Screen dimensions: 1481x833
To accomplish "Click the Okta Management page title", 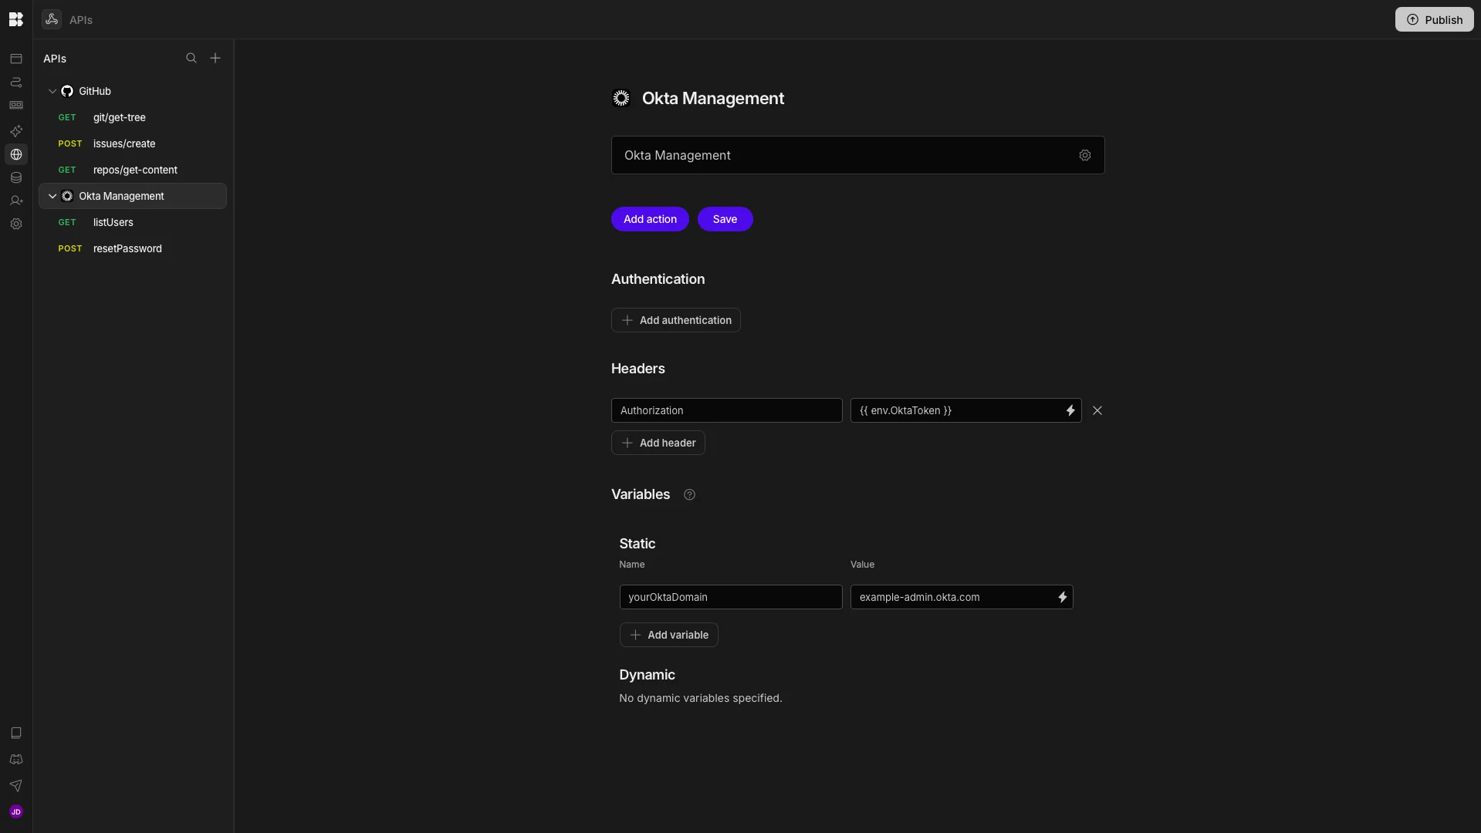I will click(x=713, y=98).
